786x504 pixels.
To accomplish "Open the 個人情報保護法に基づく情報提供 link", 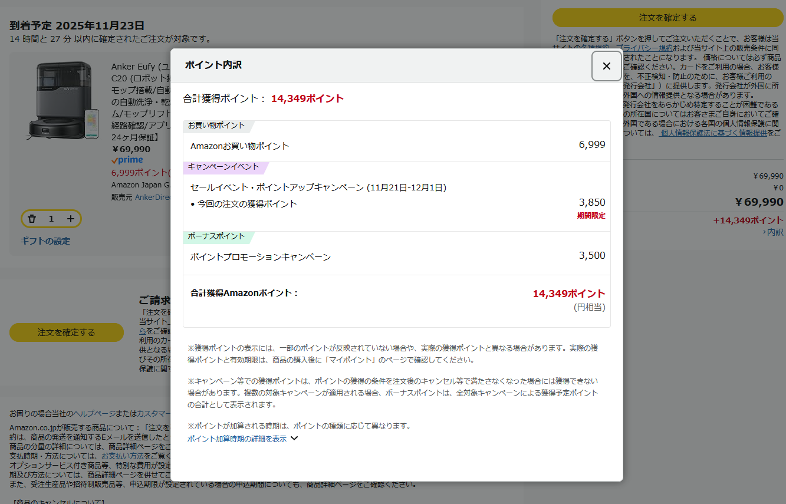I will pos(713,133).
